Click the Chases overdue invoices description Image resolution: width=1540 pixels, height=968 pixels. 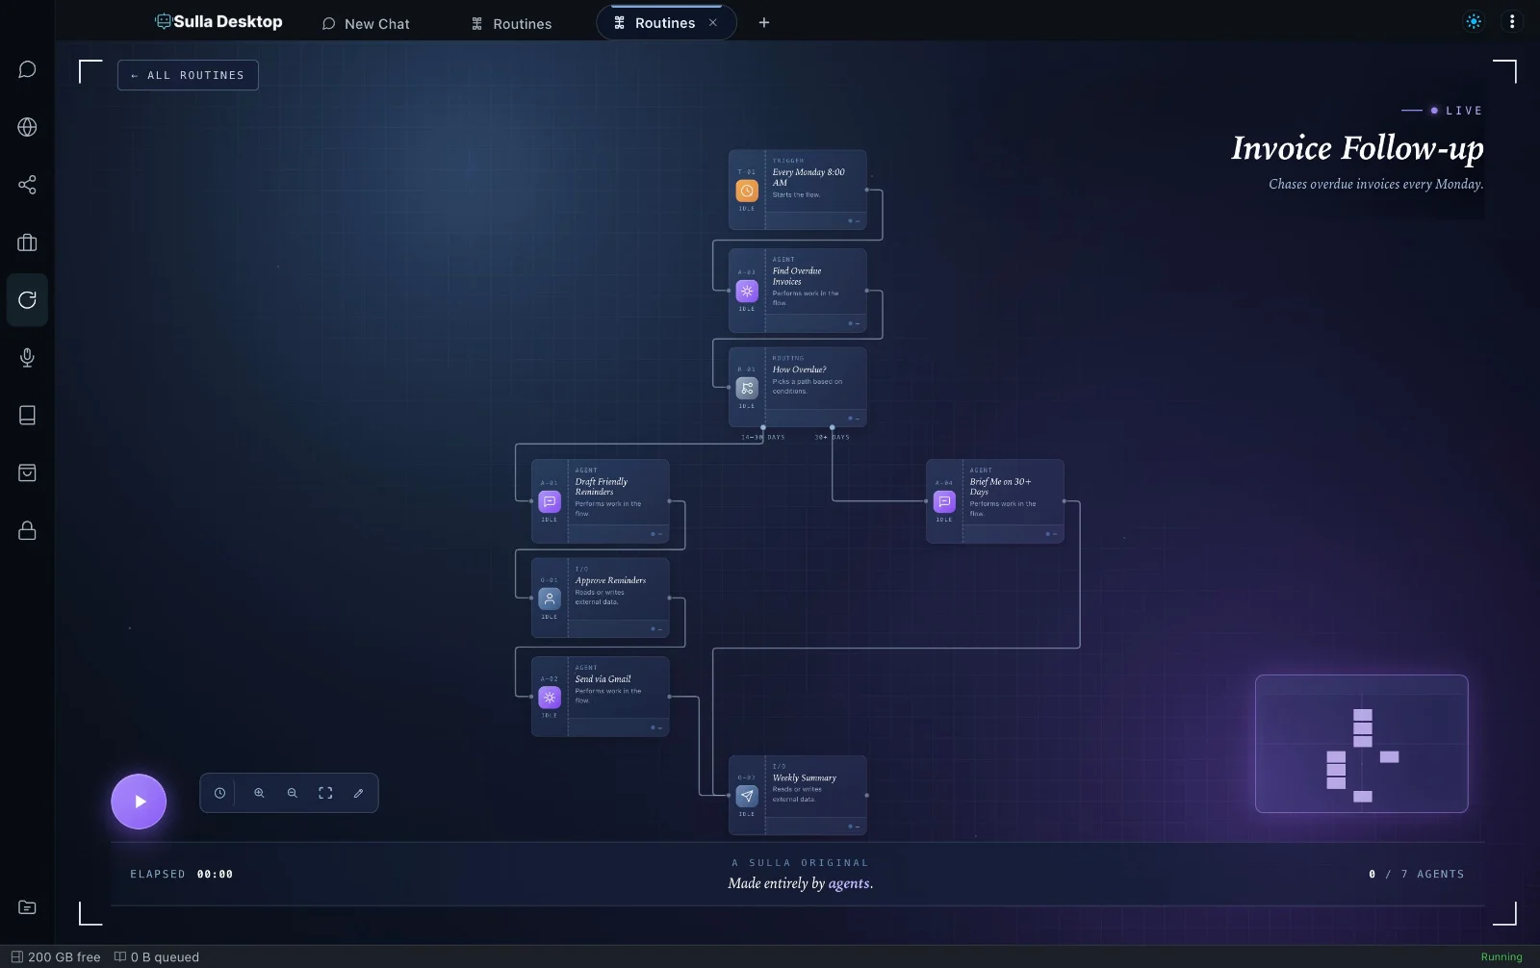point(1375,184)
